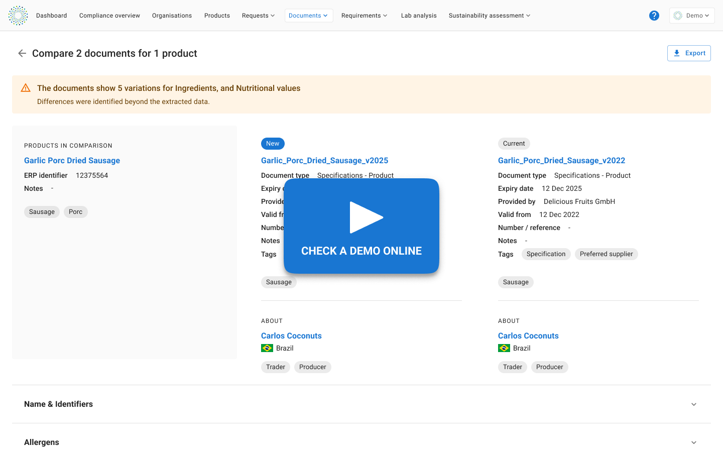The width and height of the screenshot is (723, 452).
Task: Open Lab analysis page
Action: [419, 16]
